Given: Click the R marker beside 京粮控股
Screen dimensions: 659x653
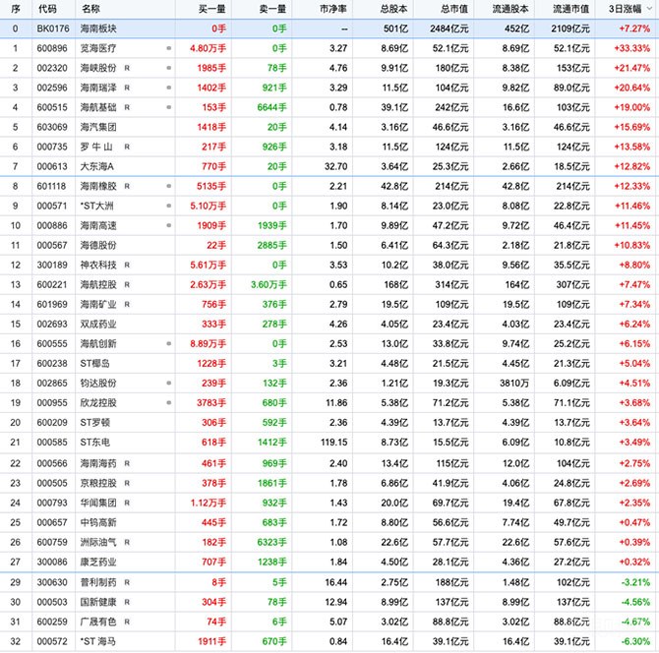Looking at the screenshot, I should coord(127,483).
